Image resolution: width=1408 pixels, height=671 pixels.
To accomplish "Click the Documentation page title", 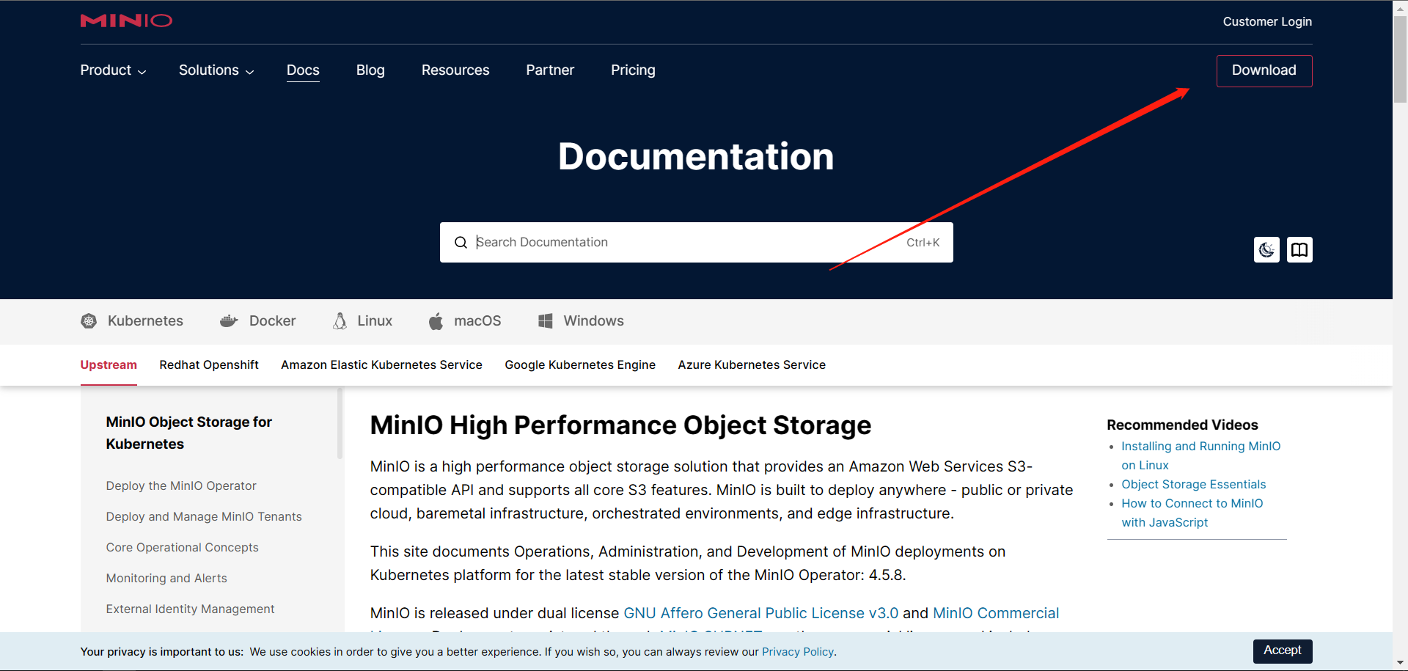I will pos(696,156).
